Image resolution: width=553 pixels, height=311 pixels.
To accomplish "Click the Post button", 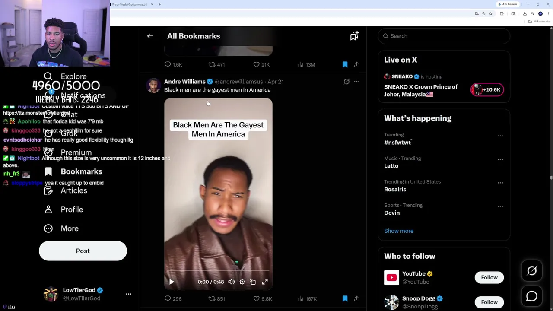I will [83, 251].
